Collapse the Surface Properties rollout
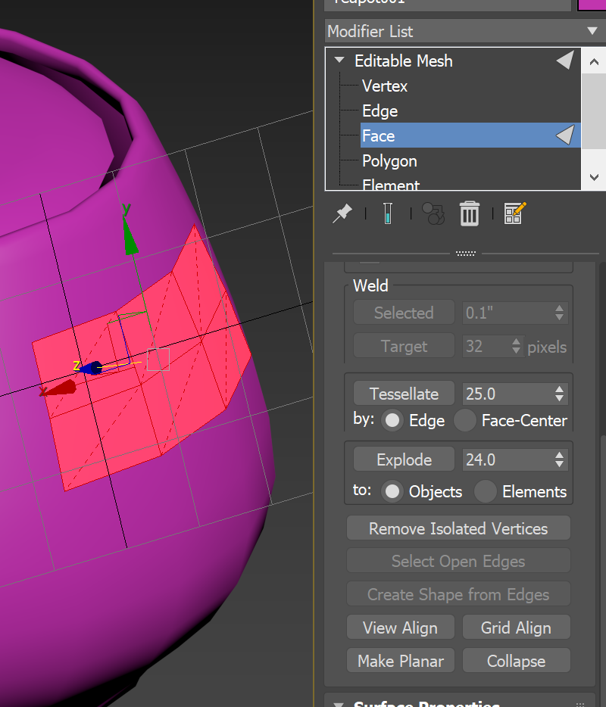This screenshot has width=606, height=707. [x=339, y=703]
